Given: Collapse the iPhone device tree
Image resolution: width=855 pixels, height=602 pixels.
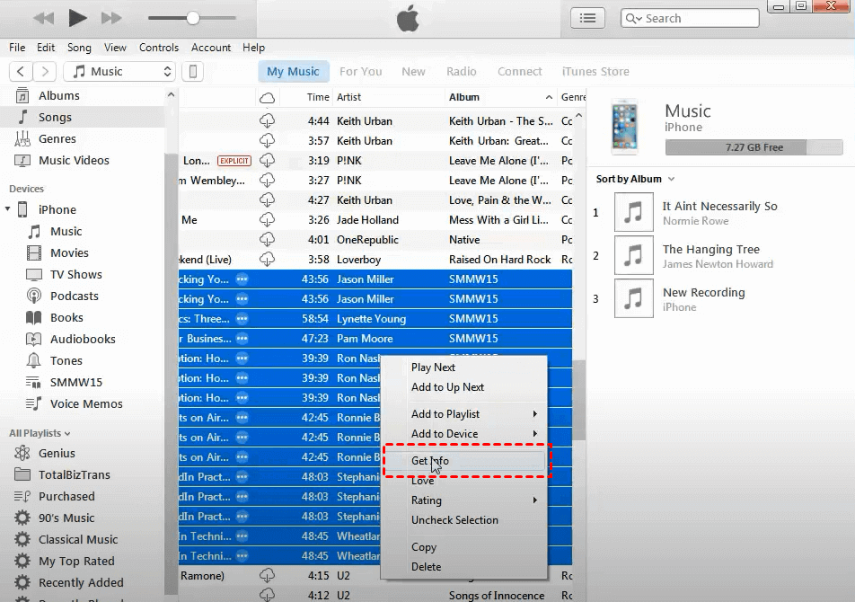Looking at the screenshot, I should [x=9, y=210].
